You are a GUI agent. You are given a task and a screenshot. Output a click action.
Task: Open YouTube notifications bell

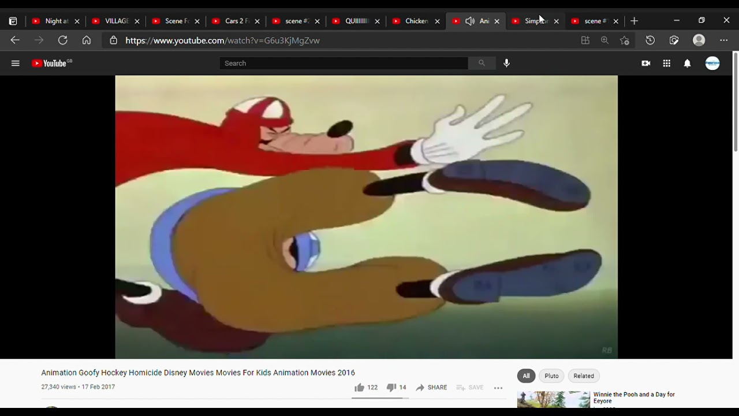click(x=687, y=64)
